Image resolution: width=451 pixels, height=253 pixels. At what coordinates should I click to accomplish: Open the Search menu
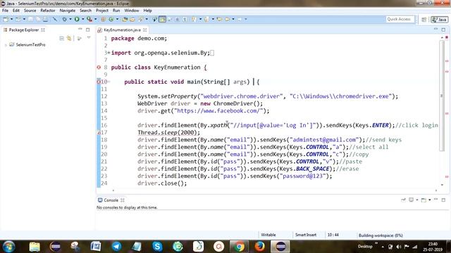pos(85,11)
